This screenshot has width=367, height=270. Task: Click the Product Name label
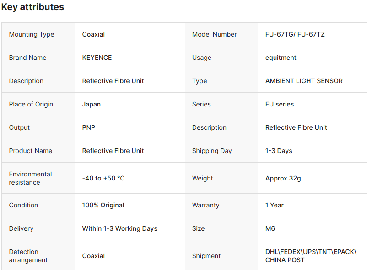tap(31, 151)
